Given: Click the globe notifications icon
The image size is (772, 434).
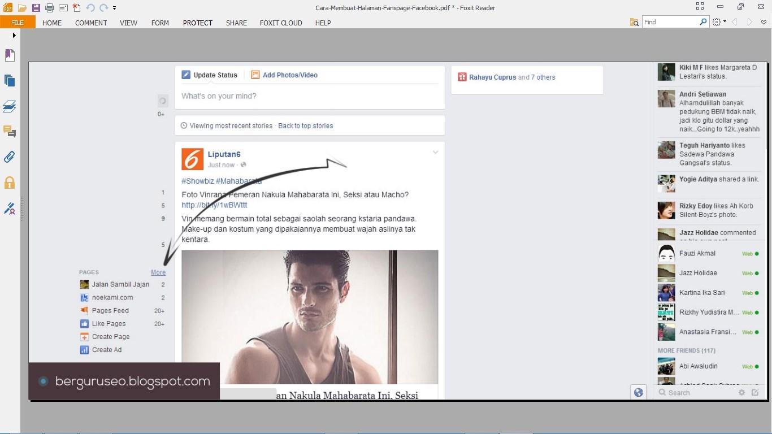Looking at the screenshot, I should pos(639,393).
